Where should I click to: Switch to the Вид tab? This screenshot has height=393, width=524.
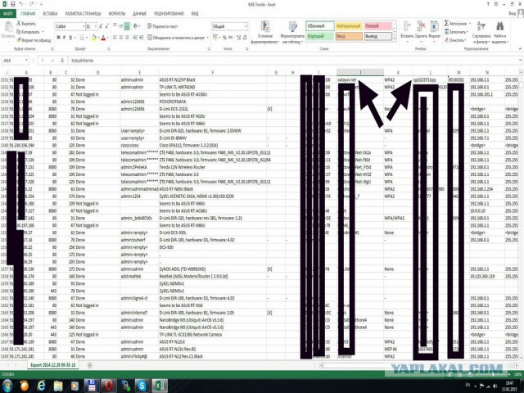click(195, 14)
